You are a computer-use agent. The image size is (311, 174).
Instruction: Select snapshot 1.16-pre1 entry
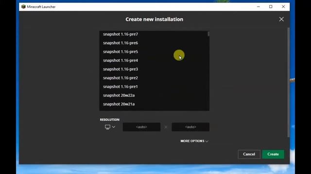point(154,87)
